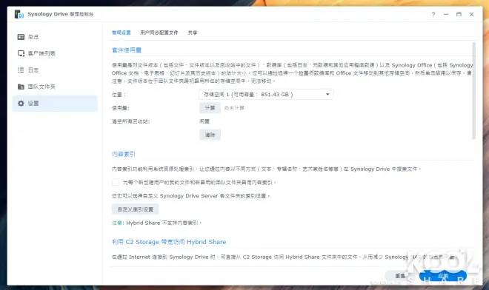The height and width of the screenshot is (290, 489).
Task: Click the 计算 calculate usage button
Action: (210, 108)
